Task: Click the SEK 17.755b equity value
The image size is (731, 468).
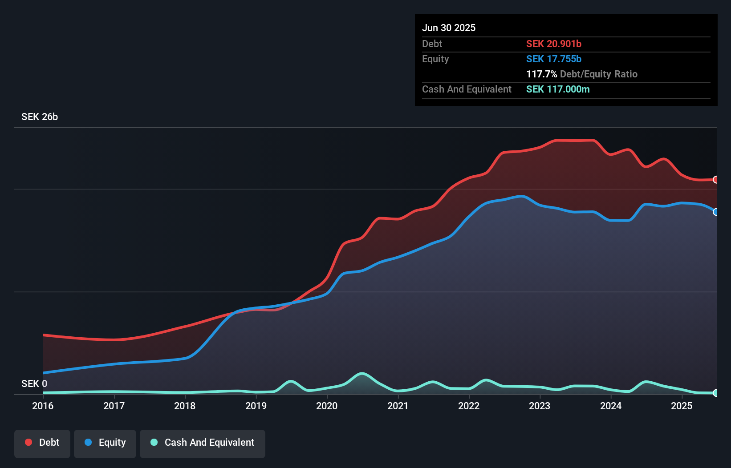Action: [x=554, y=59]
